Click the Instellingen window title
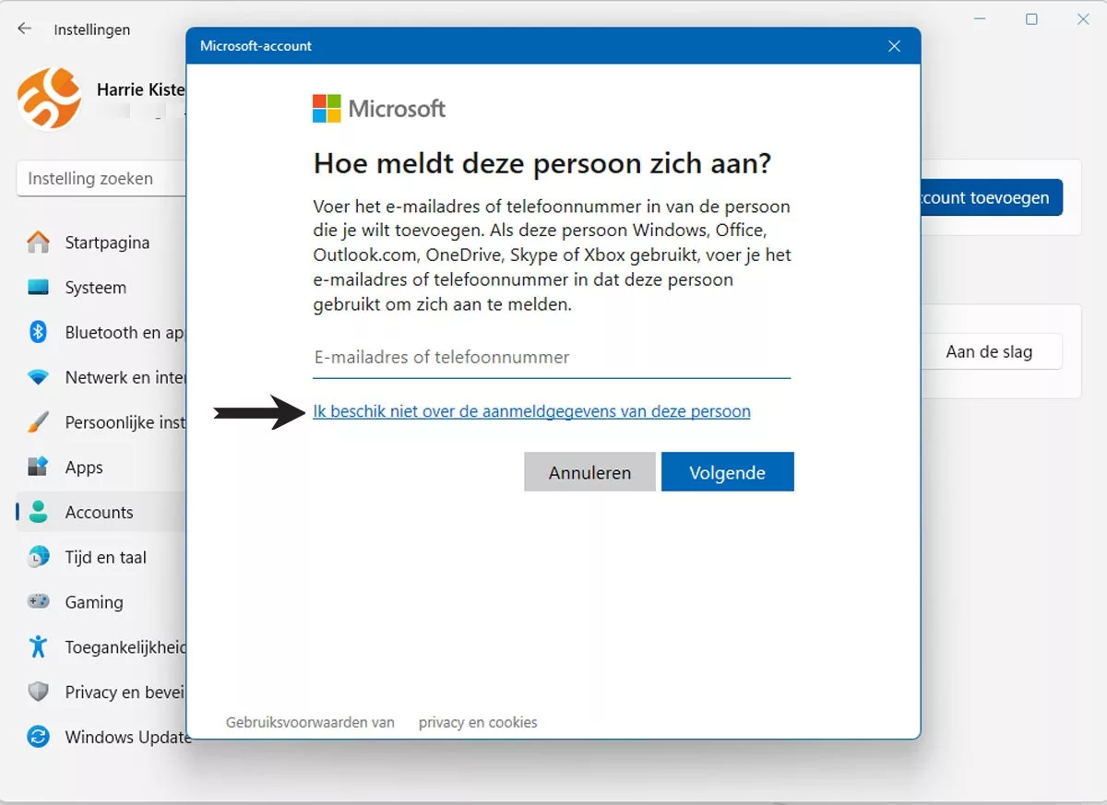1107x805 pixels. pos(92,30)
